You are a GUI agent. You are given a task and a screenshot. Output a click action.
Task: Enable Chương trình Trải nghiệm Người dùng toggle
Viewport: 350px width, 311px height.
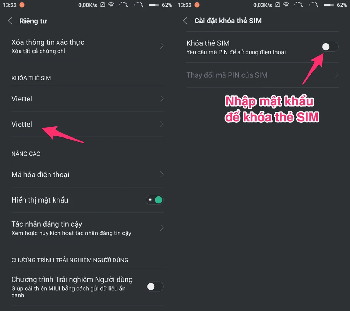coord(155,287)
